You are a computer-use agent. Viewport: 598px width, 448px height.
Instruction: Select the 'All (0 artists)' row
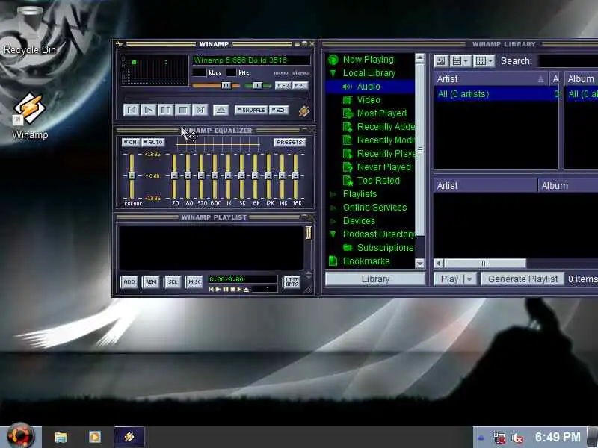[496, 94]
